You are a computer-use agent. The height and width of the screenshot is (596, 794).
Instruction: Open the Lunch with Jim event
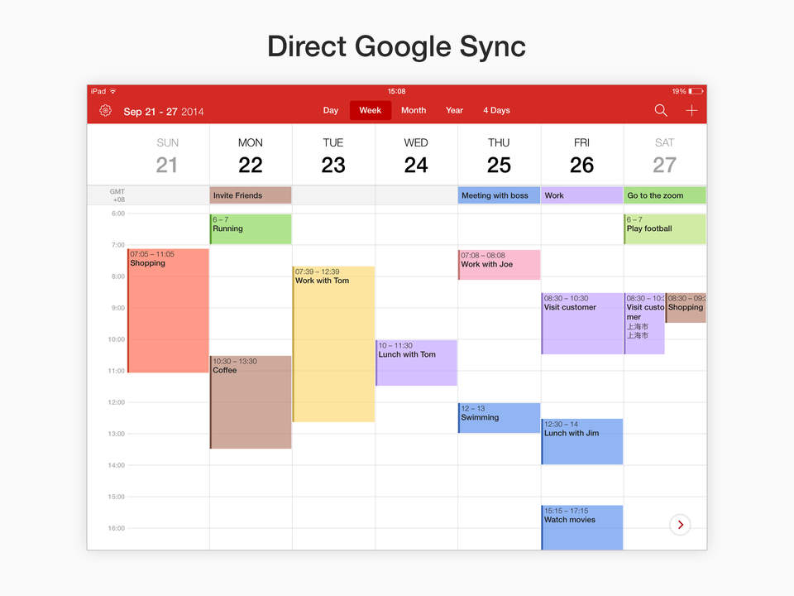pos(582,441)
